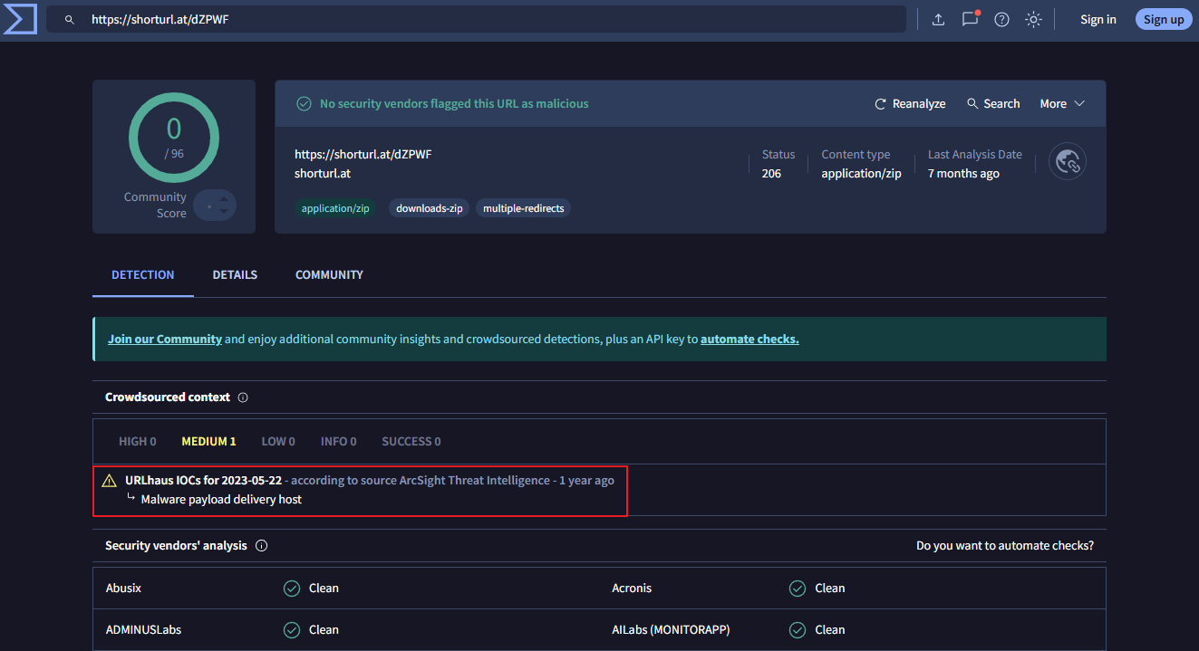Click the multiple-redirects tag

tap(523, 208)
